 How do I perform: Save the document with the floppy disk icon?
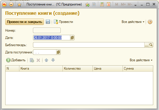point(48,22)
